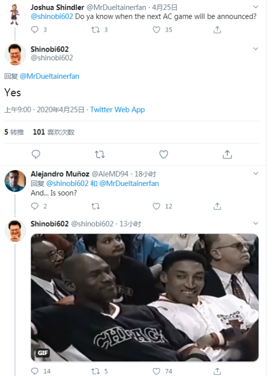Like Joshua Shindler's tweet with 35 likes

point(157,30)
